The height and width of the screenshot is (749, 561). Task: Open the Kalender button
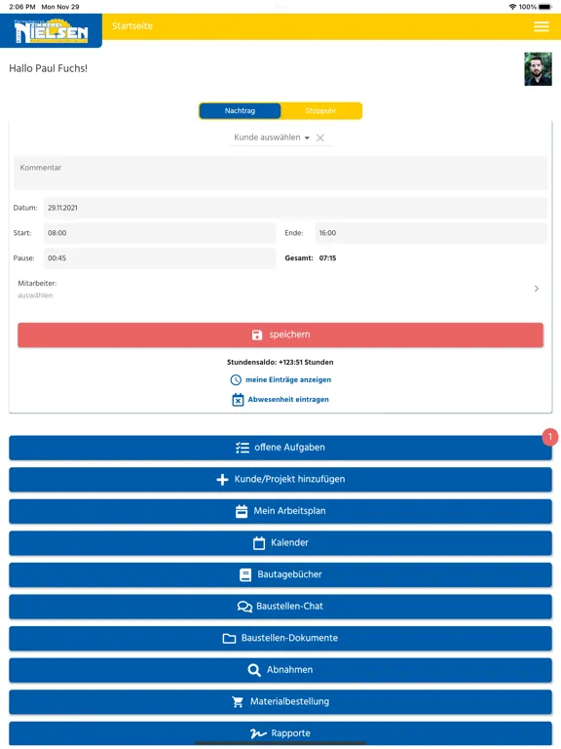[x=280, y=543]
